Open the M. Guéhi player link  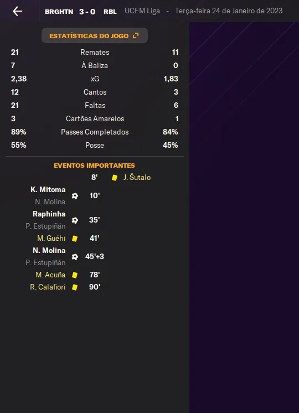click(51, 238)
